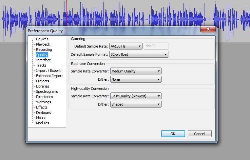
Task: Confirm preferences with OK button
Action: [x=173, y=134]
